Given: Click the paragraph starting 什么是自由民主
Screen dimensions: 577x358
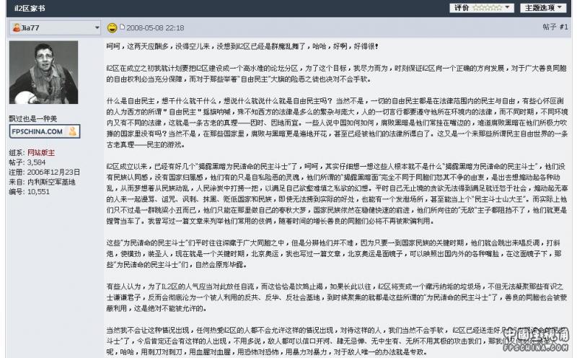Looking at the screenshot, I should click(337, 123).
